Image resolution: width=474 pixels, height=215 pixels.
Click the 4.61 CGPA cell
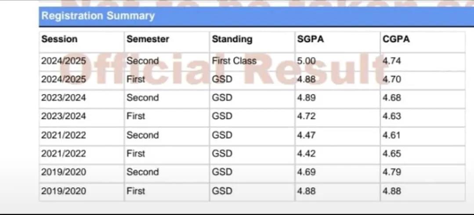click(392, 135)
